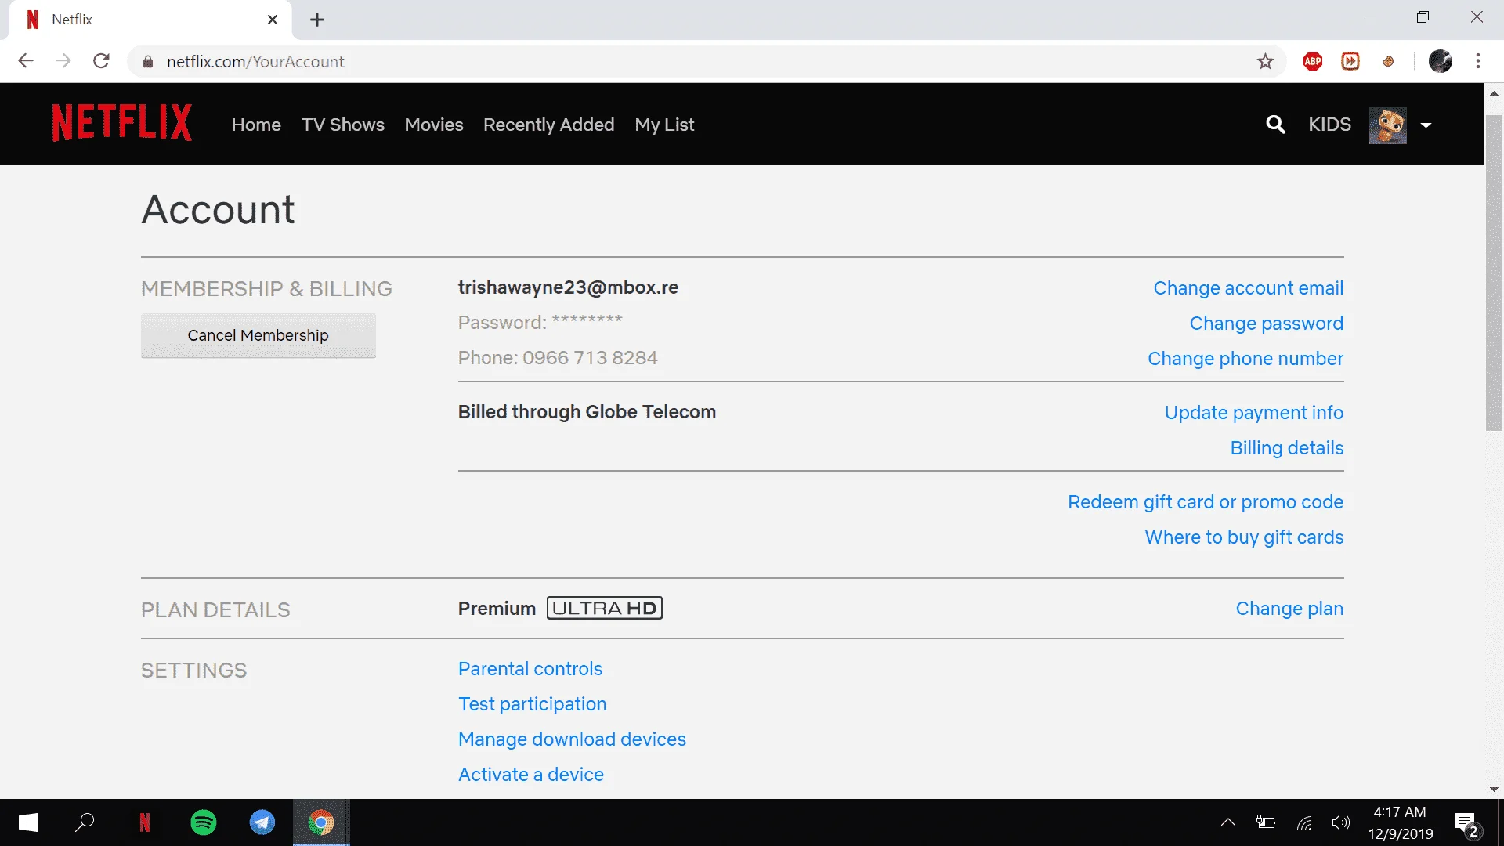Click the battery status tray icon
1504x846 pixels.
(x=1265, y=822)
